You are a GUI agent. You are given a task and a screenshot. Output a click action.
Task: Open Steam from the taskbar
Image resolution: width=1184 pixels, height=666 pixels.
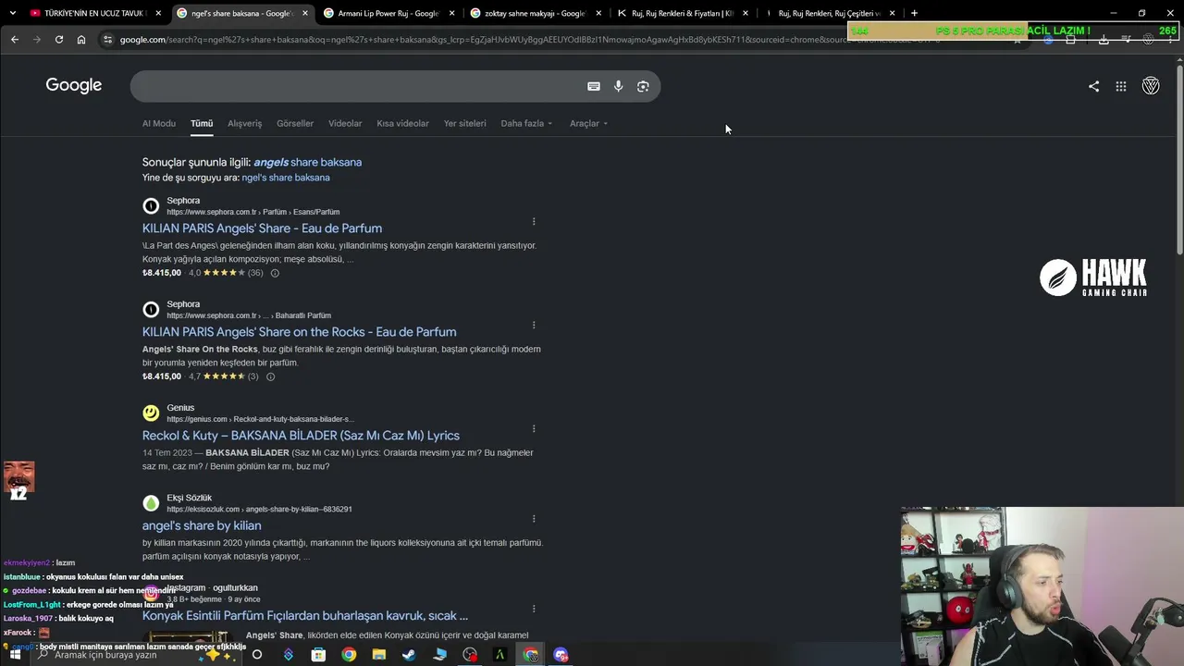pos(409,655)
